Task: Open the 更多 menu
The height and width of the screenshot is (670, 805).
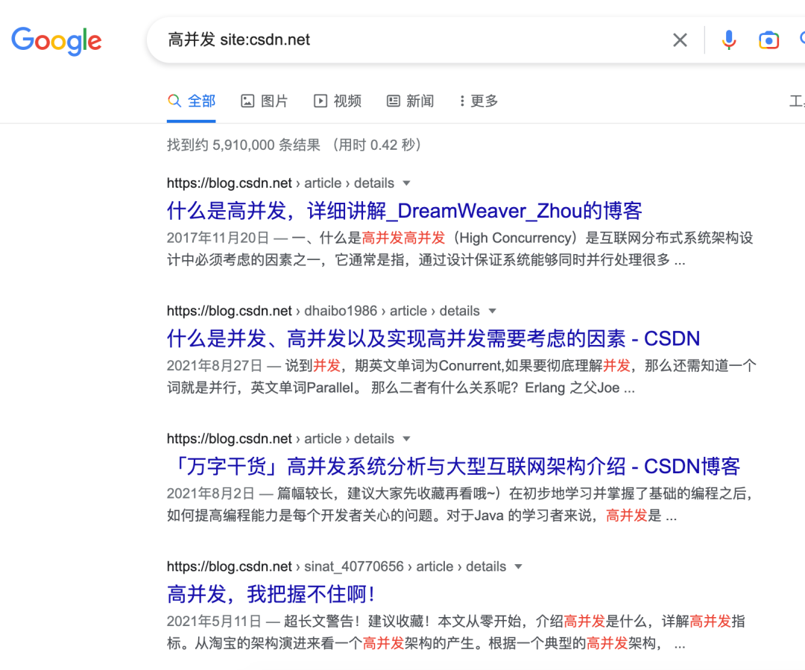Action: pyautogui.click(x=479, y=101)
